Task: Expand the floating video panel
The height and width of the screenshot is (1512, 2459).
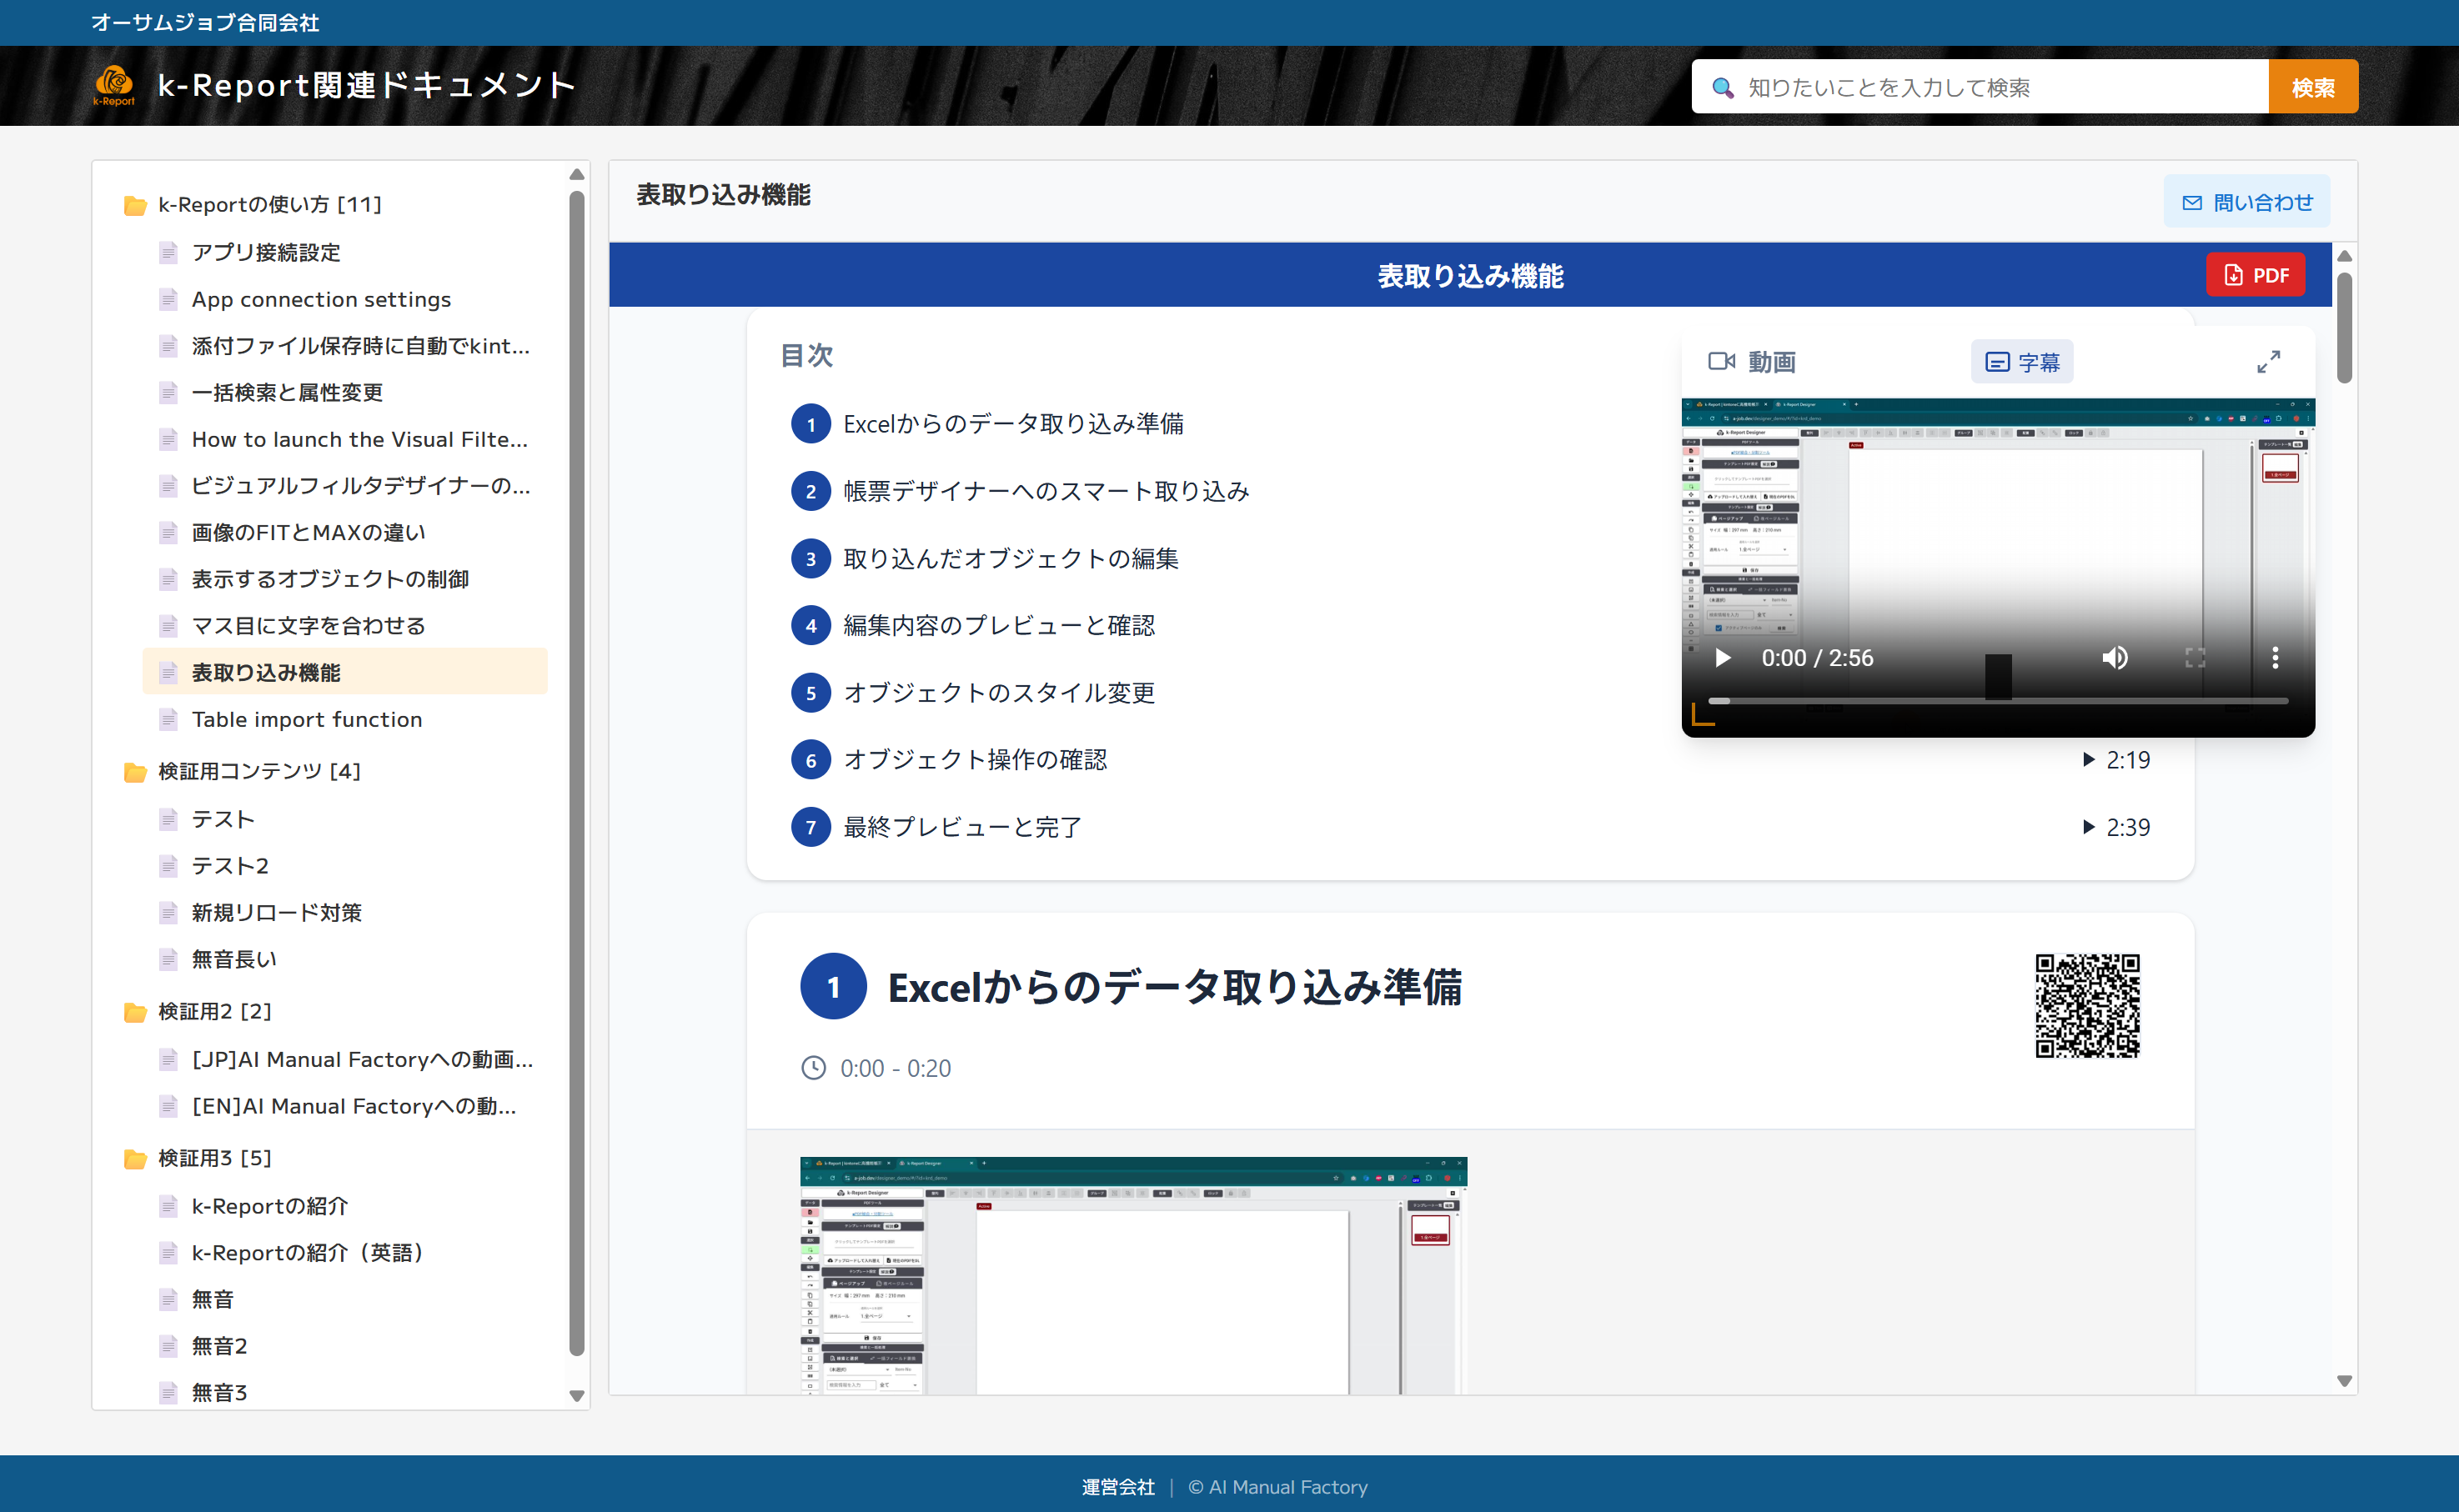Action: click(x=2268, y=362)
